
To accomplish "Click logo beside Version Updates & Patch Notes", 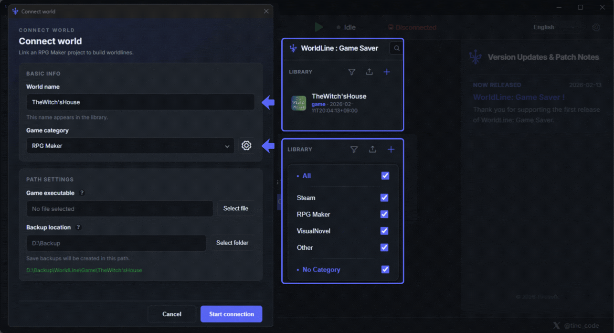I will point(476,57).
